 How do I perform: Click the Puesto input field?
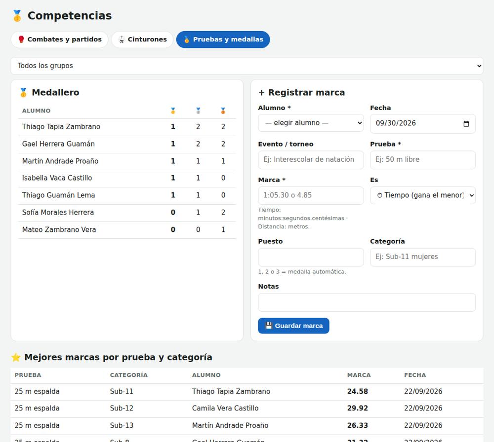tap(311, 257)
